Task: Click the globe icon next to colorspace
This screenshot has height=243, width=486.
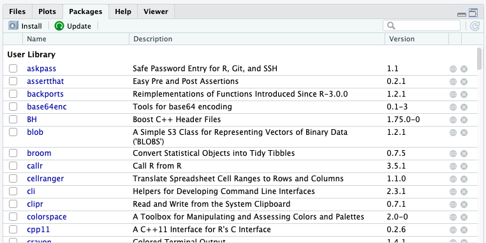Action: click(453, 217)
